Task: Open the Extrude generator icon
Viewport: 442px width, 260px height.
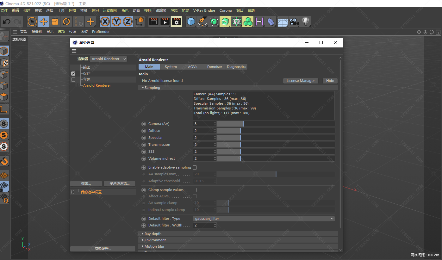Action: click(225, 22)
